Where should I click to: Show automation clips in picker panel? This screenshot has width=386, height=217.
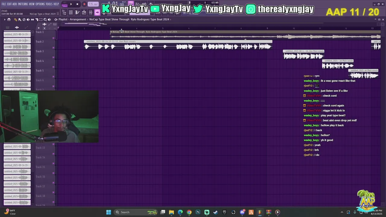click(26, 28)
